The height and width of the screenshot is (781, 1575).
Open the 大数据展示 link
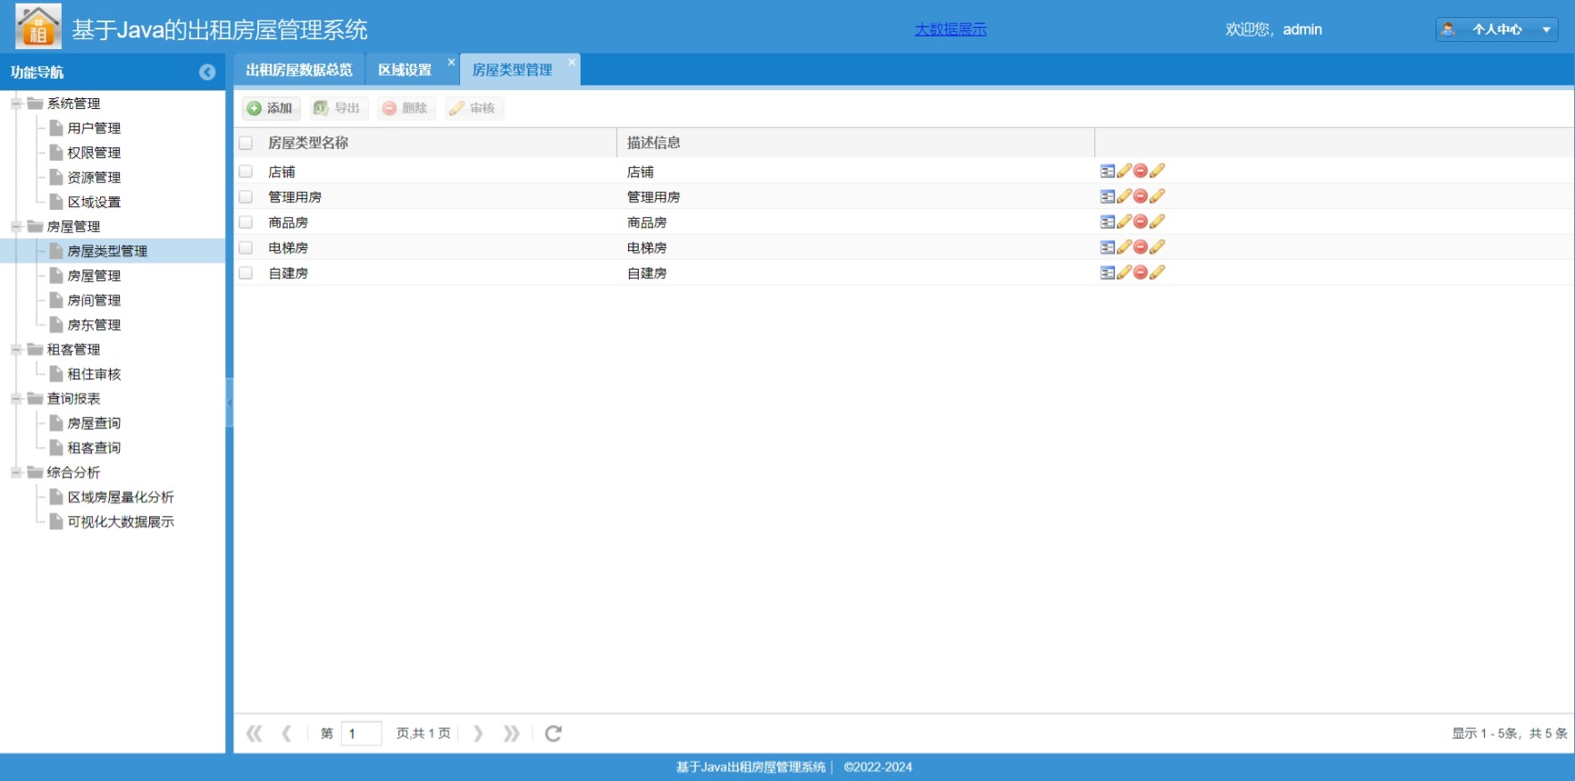coord(951,29)
